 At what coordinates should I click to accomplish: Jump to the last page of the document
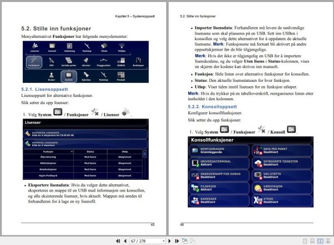pos(177,241)
